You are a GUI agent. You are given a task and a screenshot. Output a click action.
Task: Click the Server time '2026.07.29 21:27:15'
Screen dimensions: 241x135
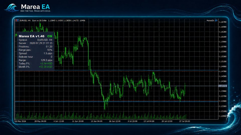(41, 43)
